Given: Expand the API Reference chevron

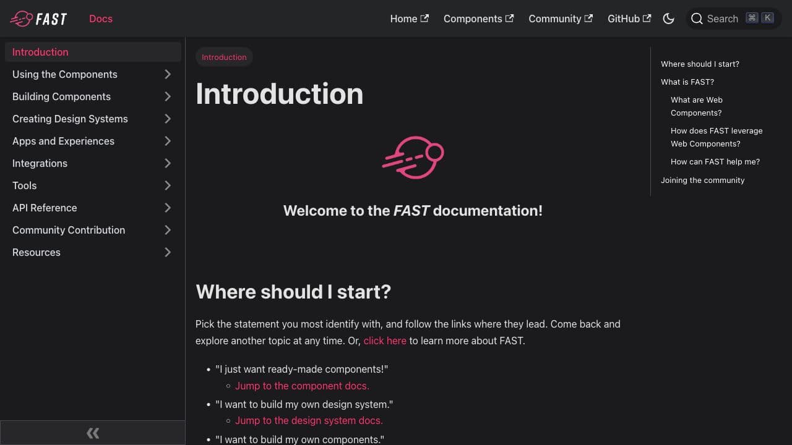Looking at the screenshot, I should (168, 208).
